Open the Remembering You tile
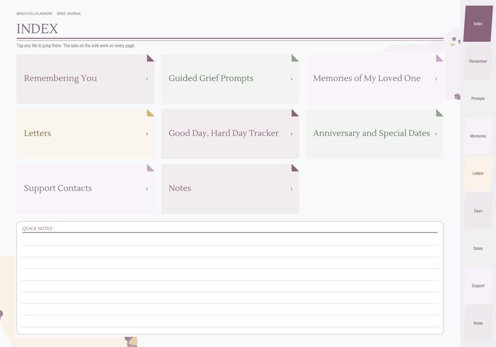The image size is (496, 347). pyautogui.click(x=86, y=79)
